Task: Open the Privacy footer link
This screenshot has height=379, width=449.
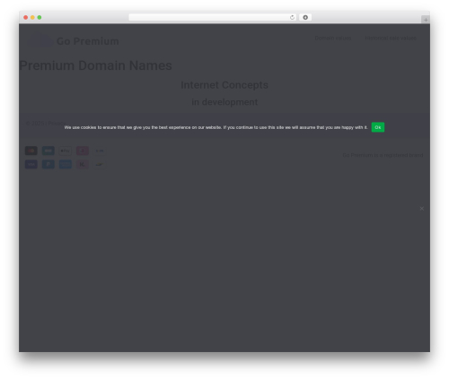Action: (57, 124)
